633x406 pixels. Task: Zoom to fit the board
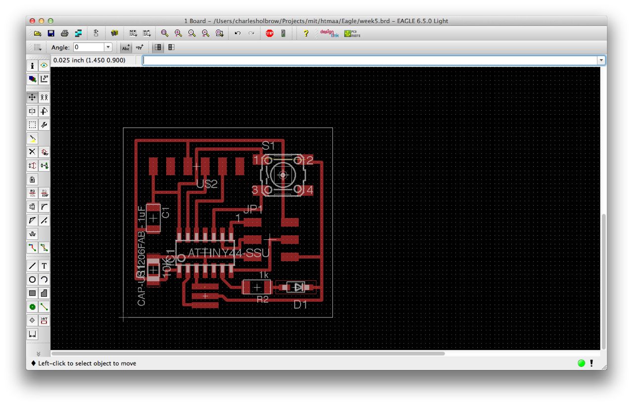pos(165,33)
